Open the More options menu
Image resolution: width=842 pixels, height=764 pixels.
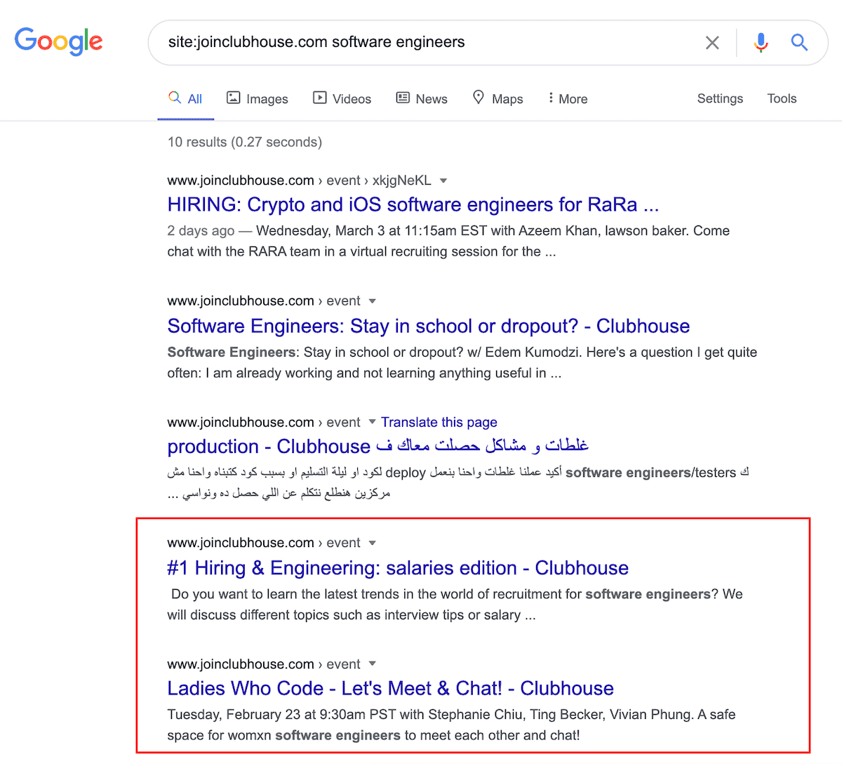coord(568,99)
